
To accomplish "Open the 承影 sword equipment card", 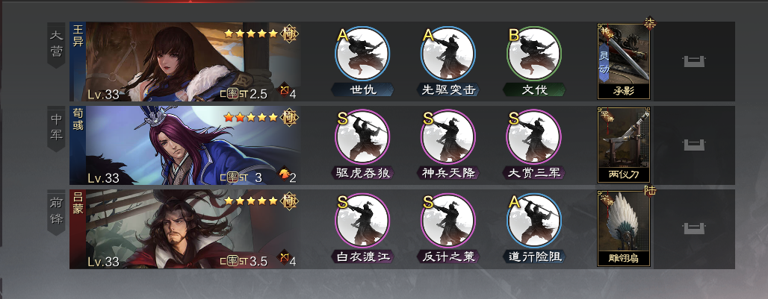I will (624, 62).
